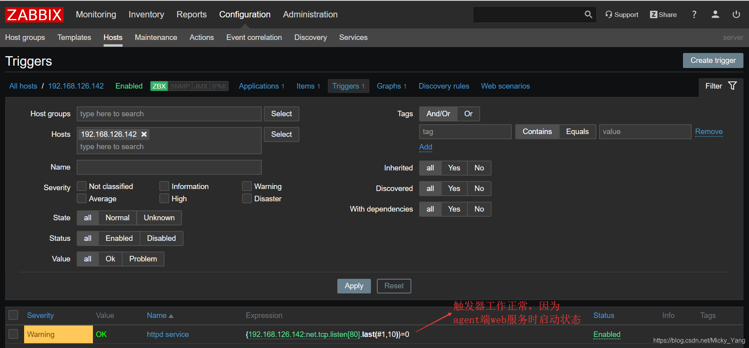
Task: Remove the tag filter row
Action: 709,132
